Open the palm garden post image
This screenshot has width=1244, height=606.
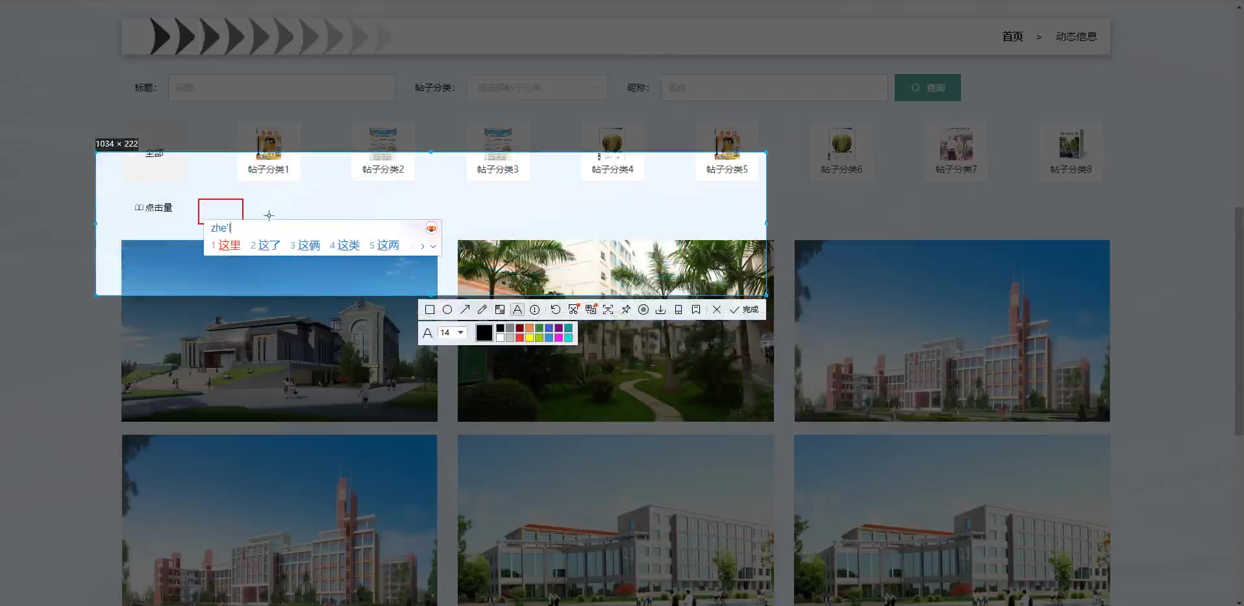coord(616,331)
